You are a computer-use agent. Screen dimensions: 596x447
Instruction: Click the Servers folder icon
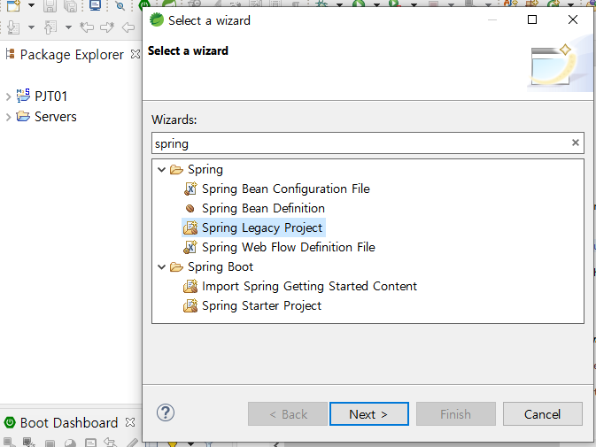(x=23, y=116)
